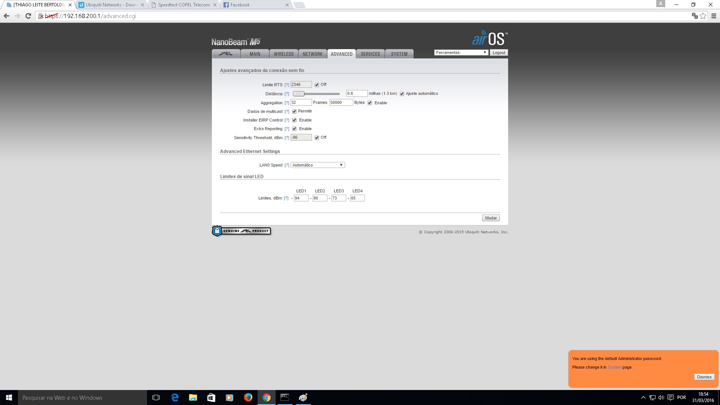Uncheck Installer EIRP Control Enable
This screenshot has width=720, height=405.
(x=294, y=120)
